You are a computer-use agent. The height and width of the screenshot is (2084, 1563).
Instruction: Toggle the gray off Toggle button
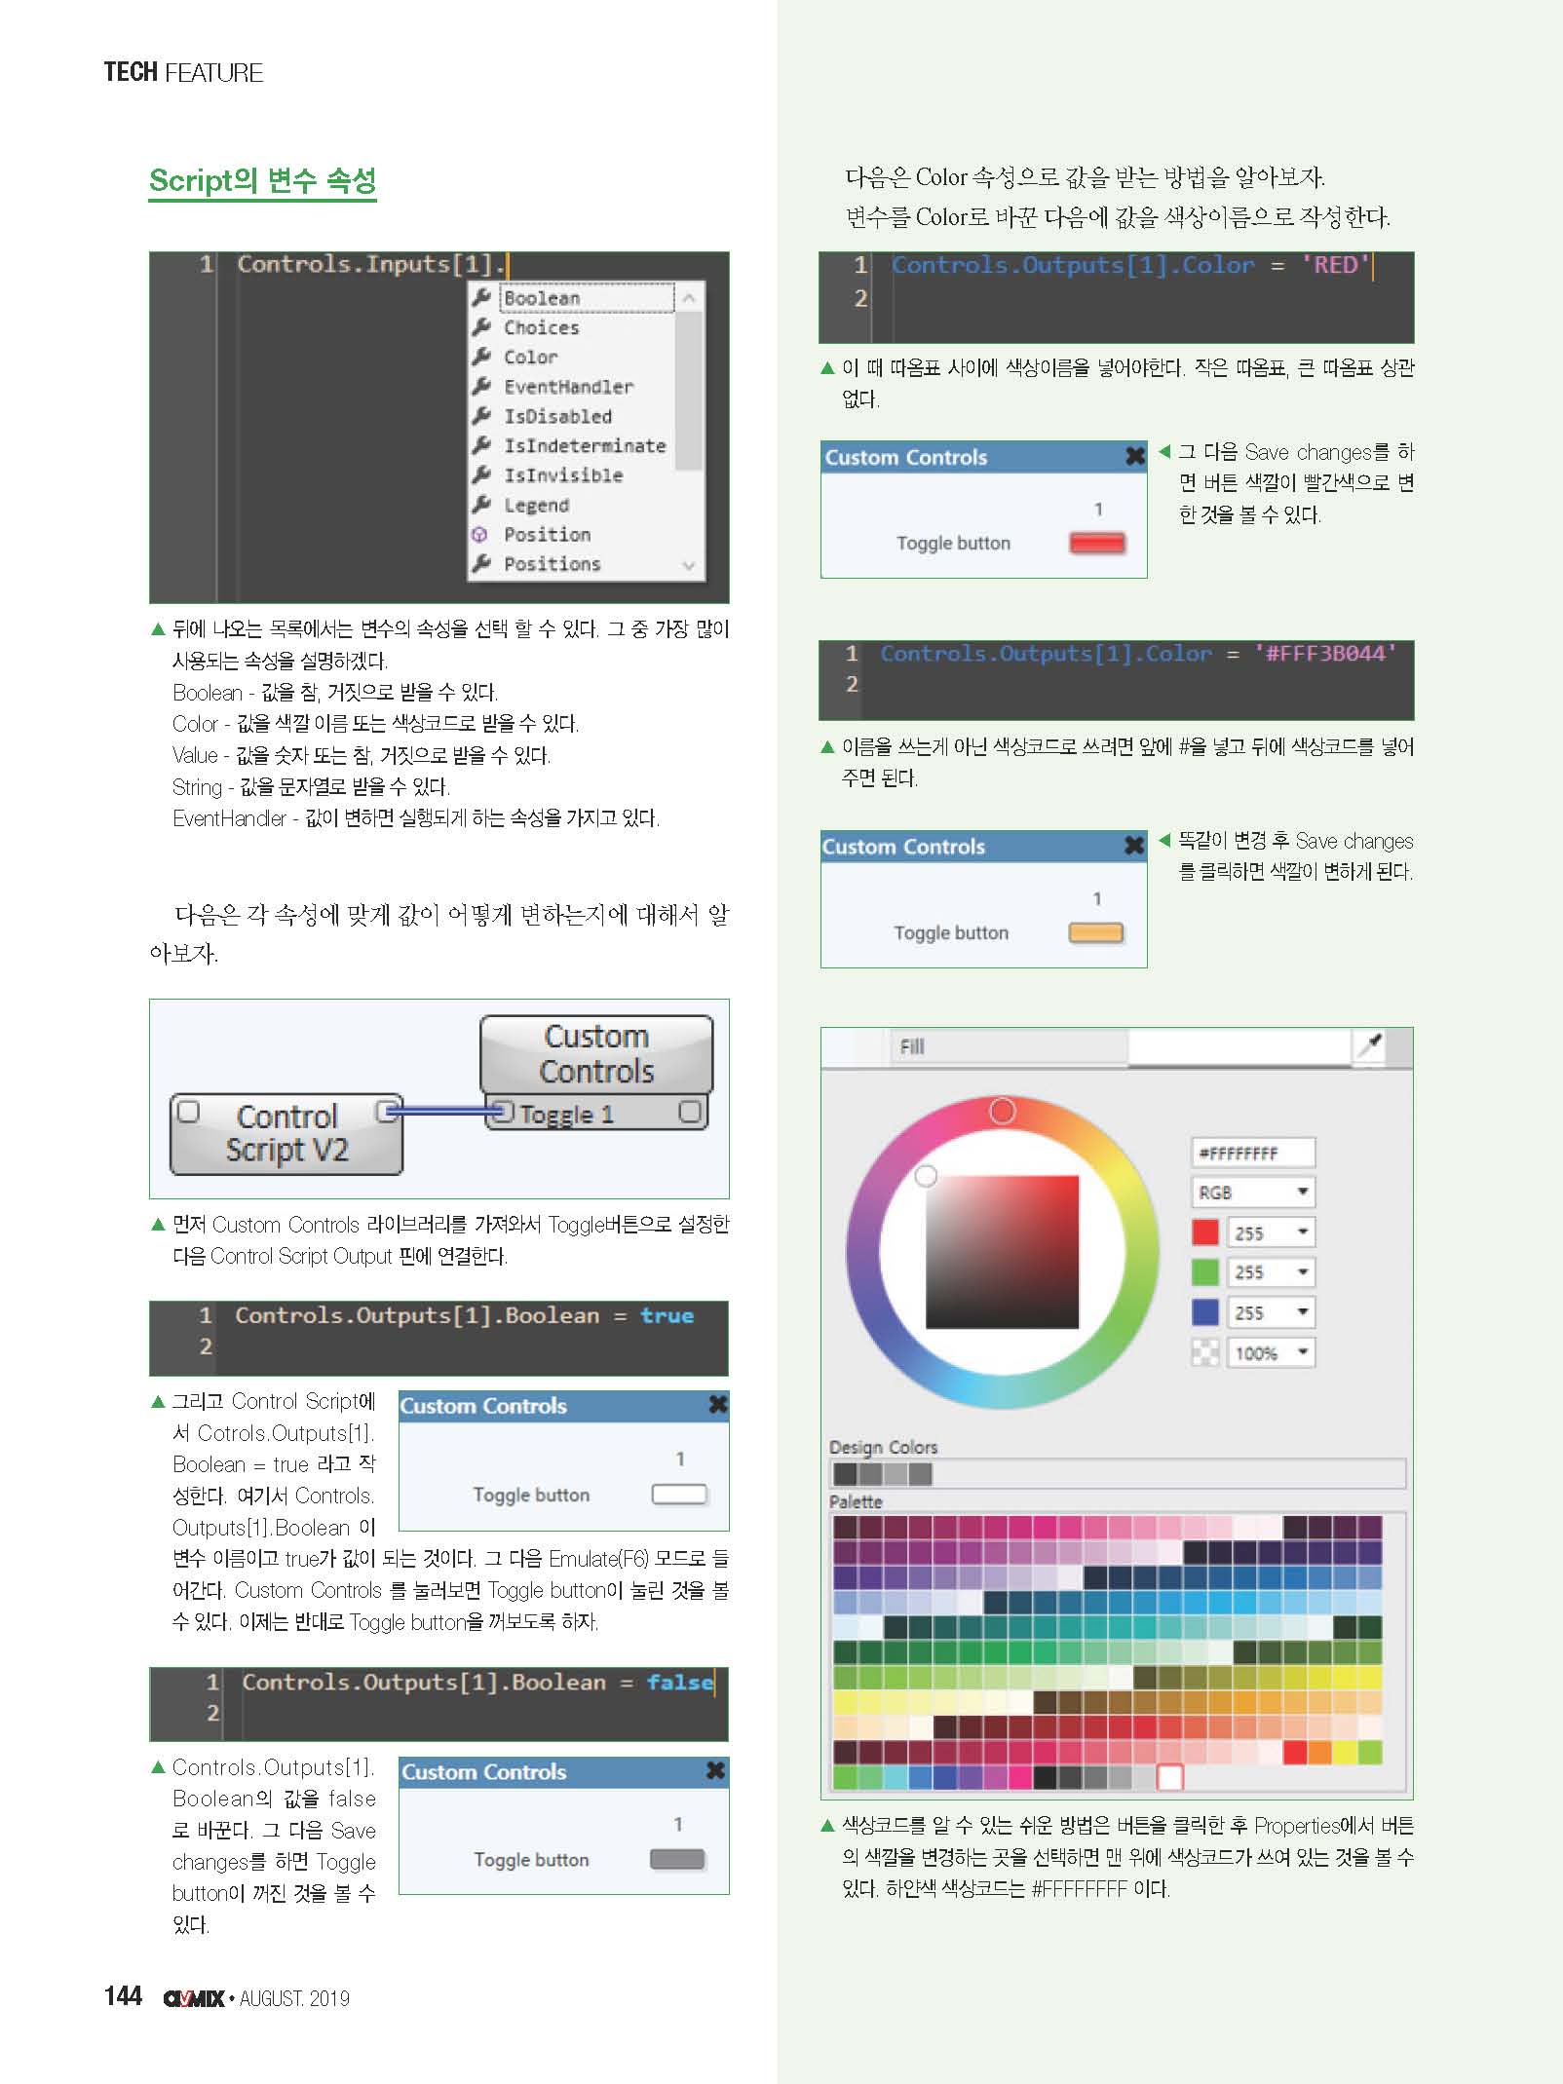(x=677, y=1859)
